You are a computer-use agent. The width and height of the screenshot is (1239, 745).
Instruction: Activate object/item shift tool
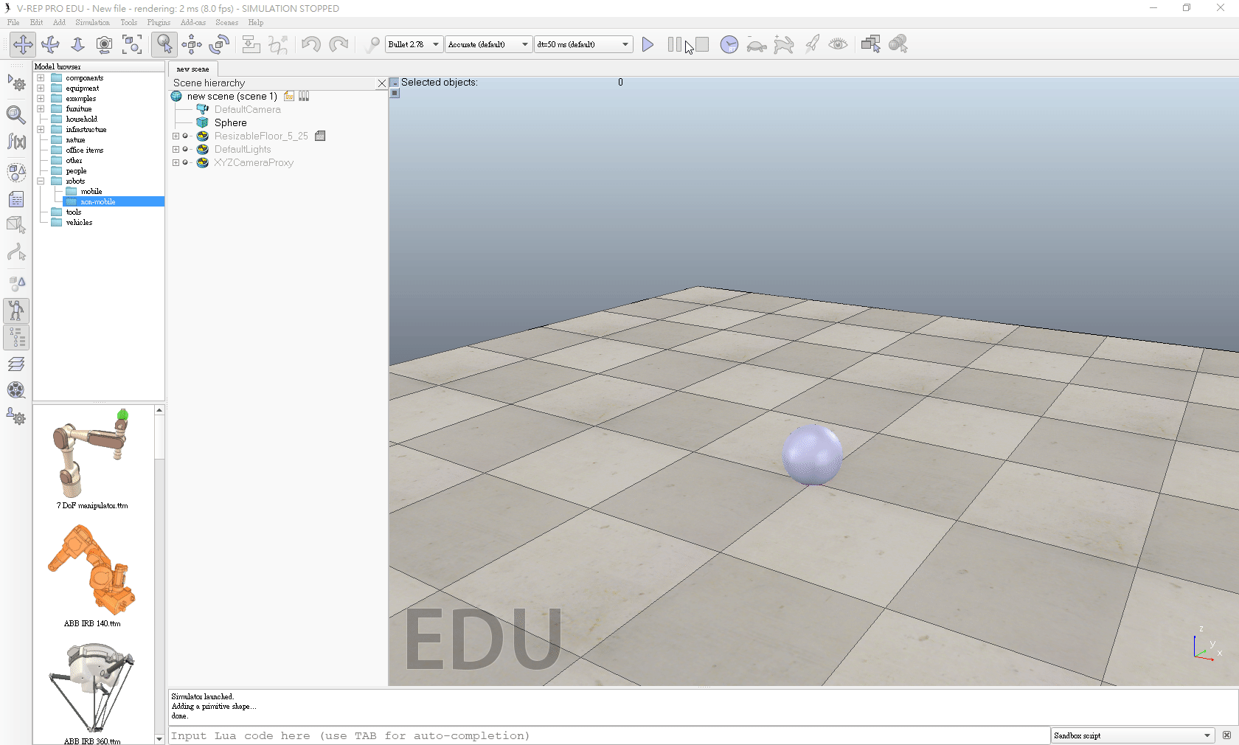192,44
